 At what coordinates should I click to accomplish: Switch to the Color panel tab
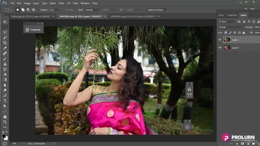[221, 15]
